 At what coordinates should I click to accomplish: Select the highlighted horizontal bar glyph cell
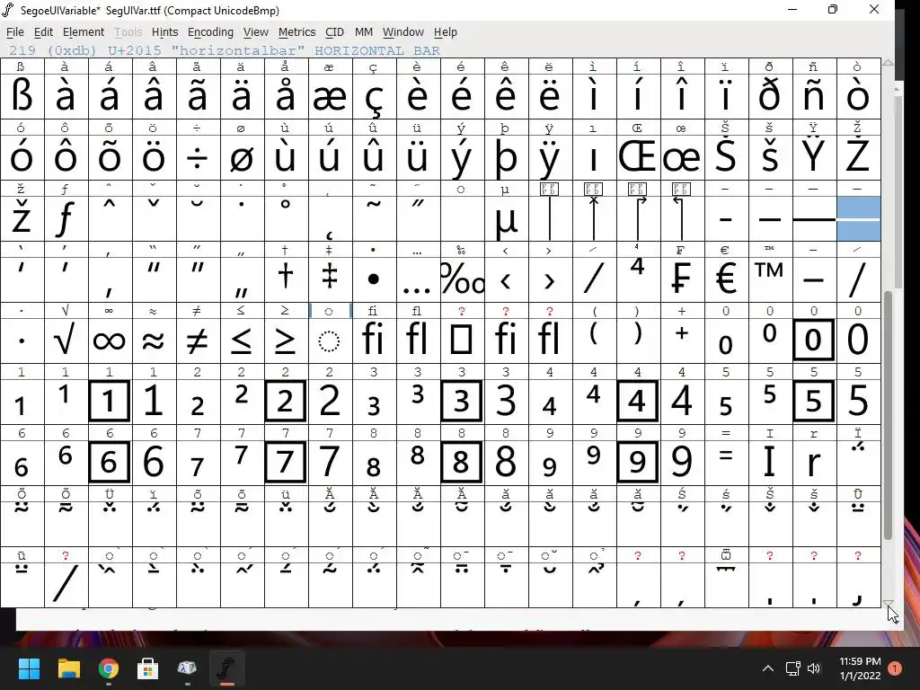[858, 218]
